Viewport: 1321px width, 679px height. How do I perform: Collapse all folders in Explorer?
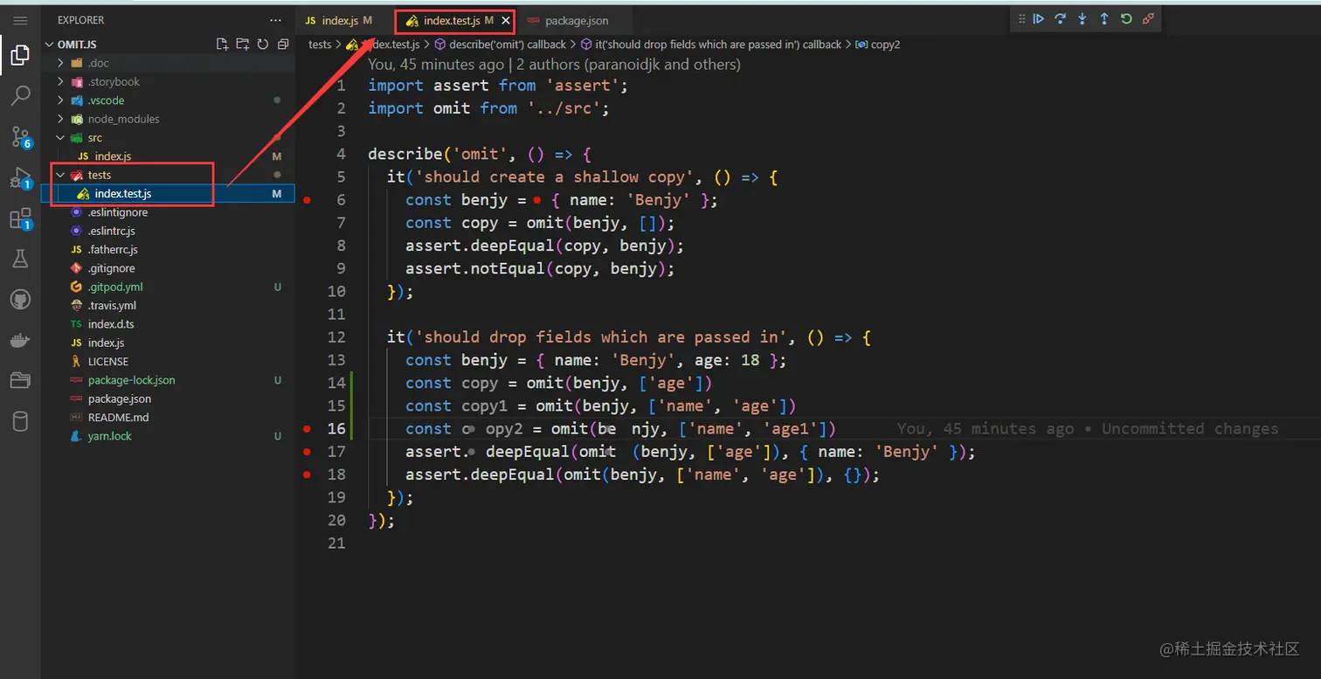click(282, 44)
